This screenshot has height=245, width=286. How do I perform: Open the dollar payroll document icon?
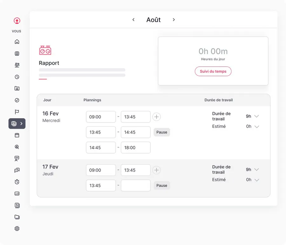(17, 205)
